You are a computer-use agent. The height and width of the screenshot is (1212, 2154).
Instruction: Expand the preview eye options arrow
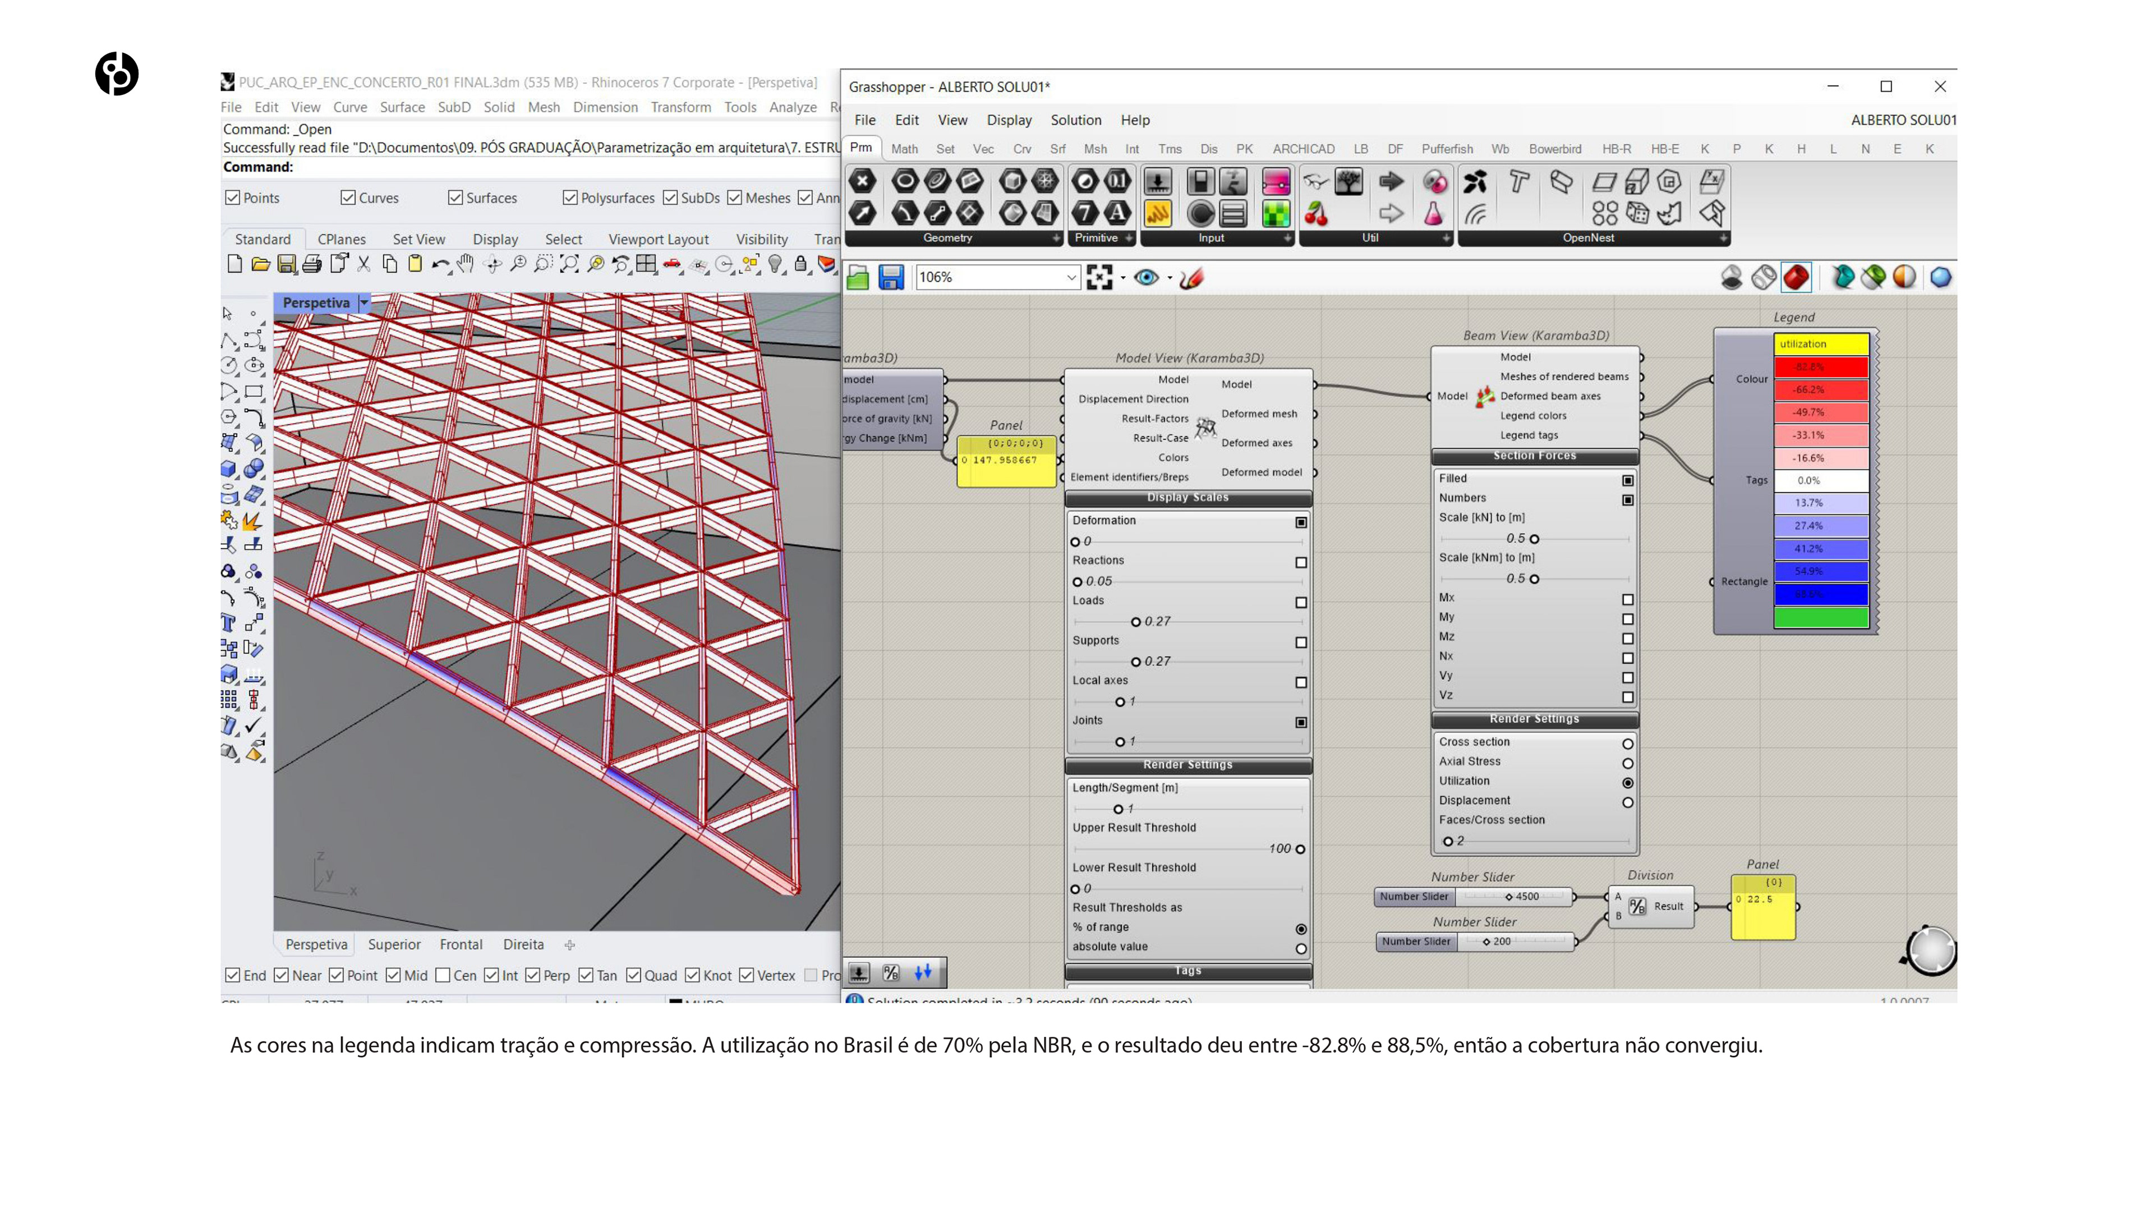tap(1170, 278)
